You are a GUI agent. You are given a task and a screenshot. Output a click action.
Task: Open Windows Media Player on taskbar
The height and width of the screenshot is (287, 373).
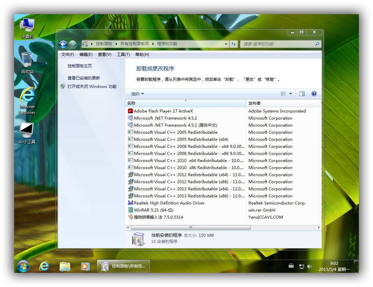[86, 266]
